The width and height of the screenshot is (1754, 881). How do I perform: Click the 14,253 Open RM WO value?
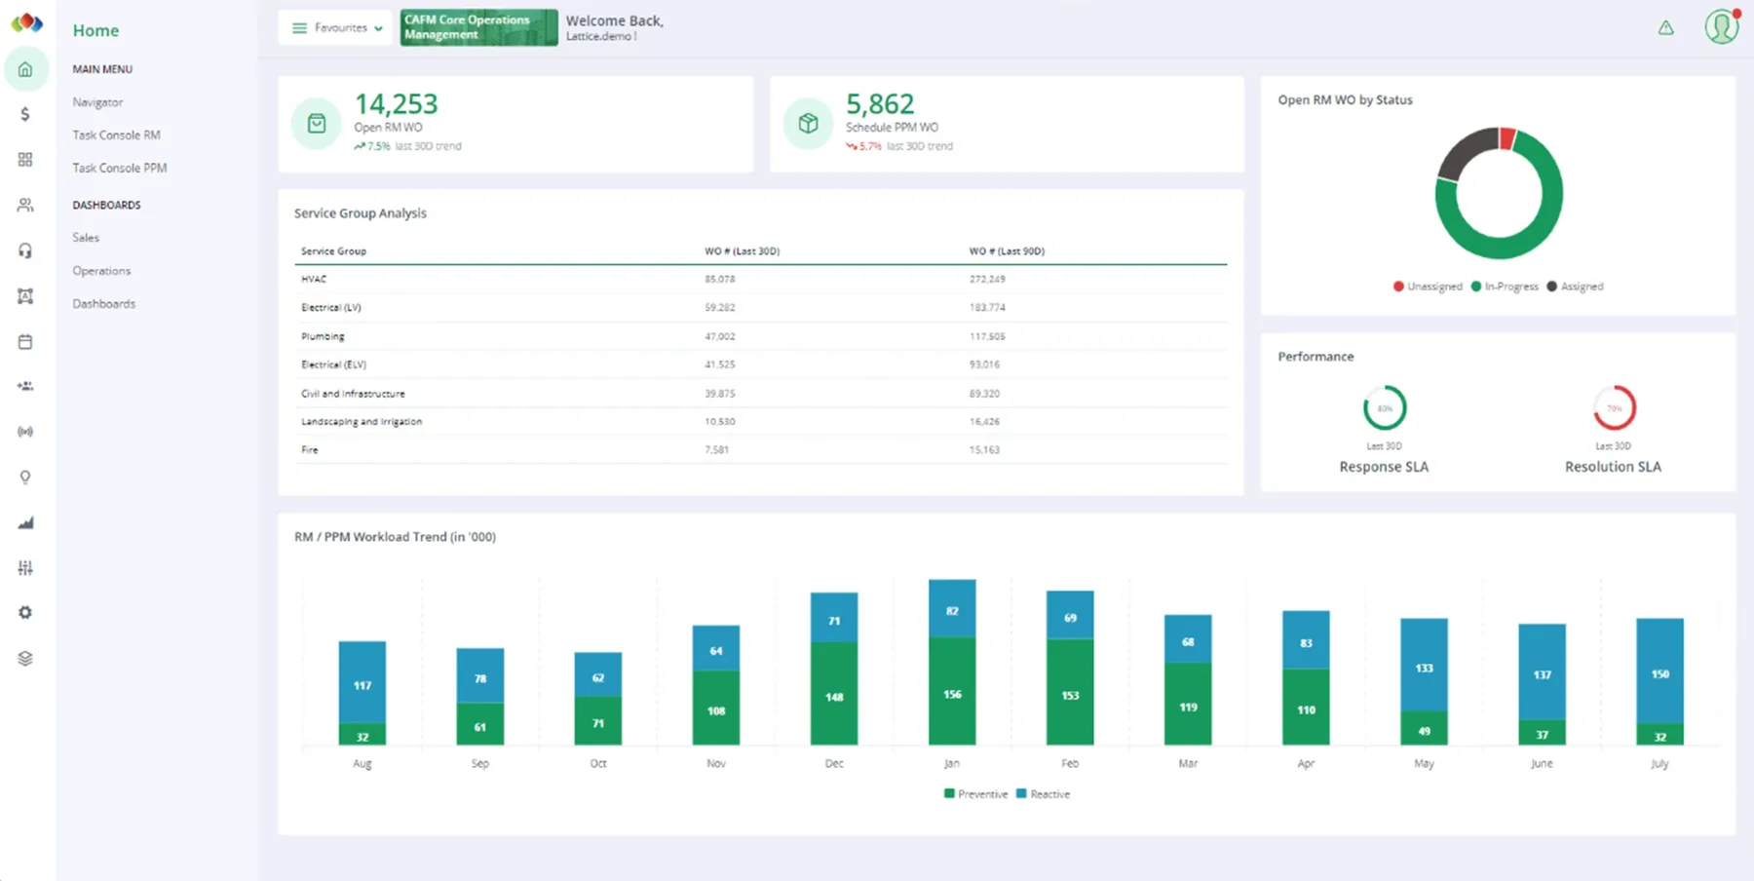(396, 104)
